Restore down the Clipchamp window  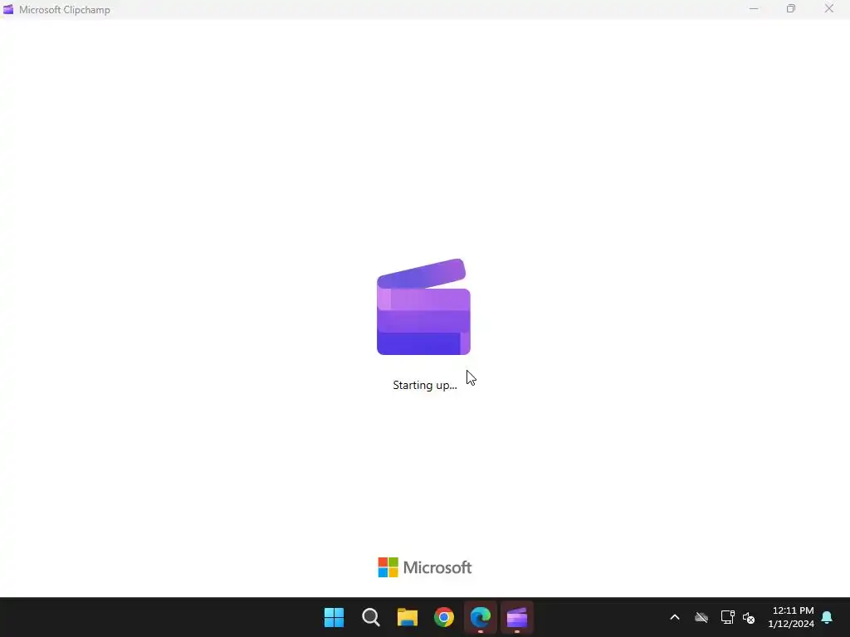click(791, 8)
